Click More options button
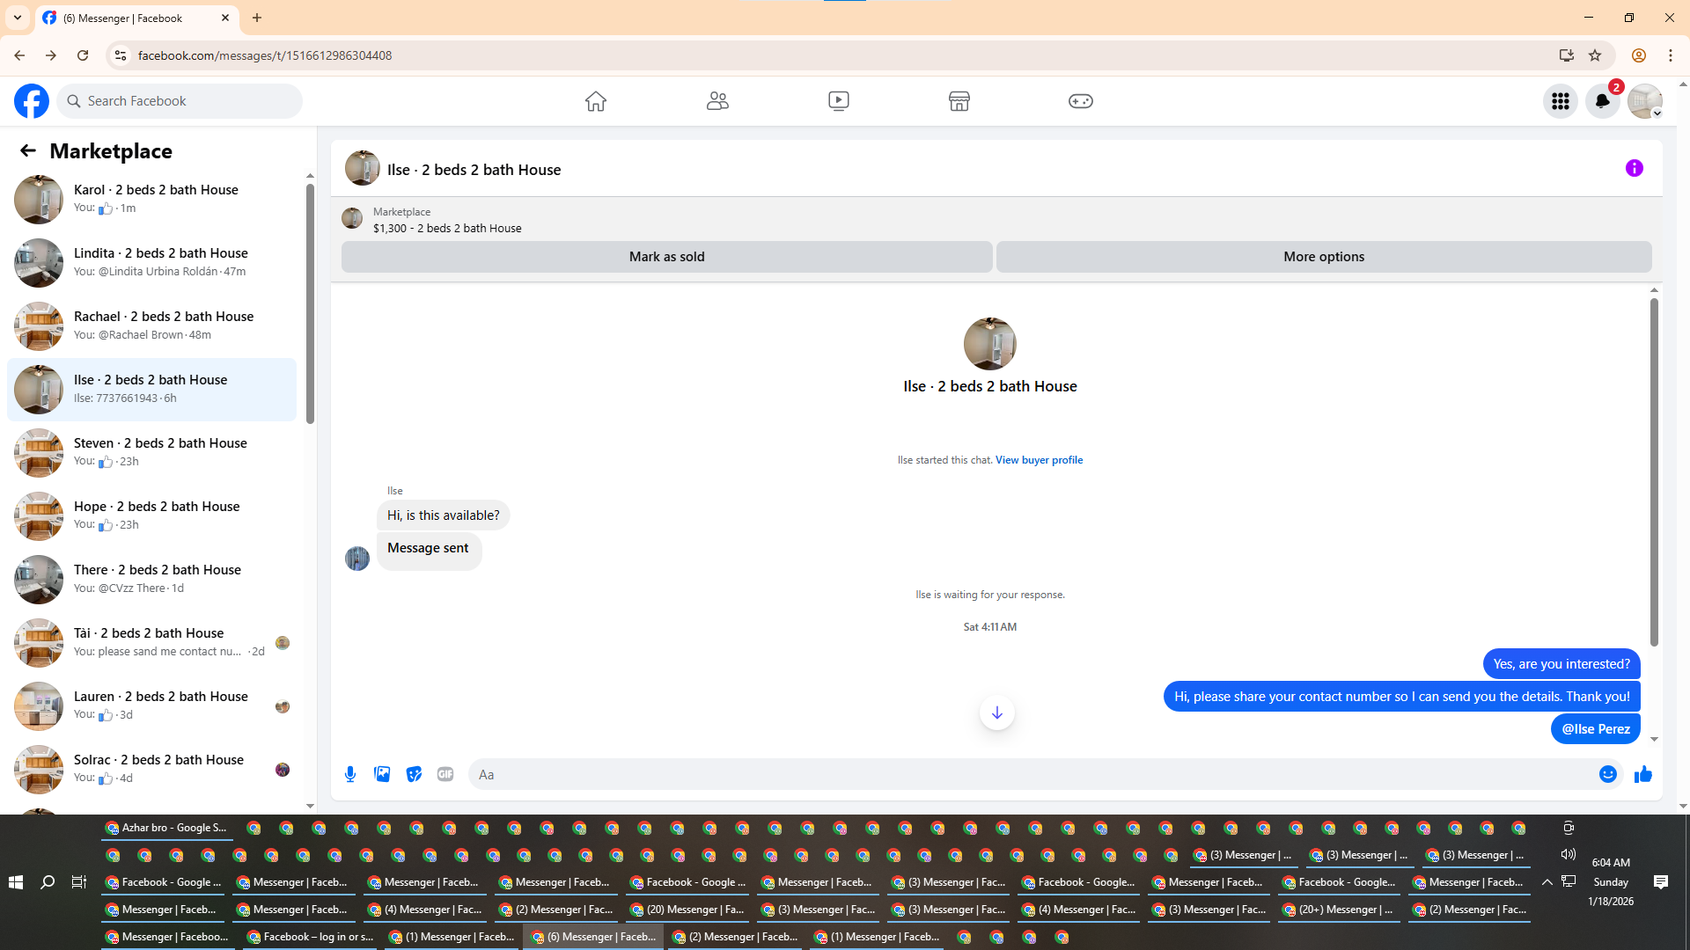Image resolution: width=1690 pixels, height=950 pixels. (x=1323, y=257)
